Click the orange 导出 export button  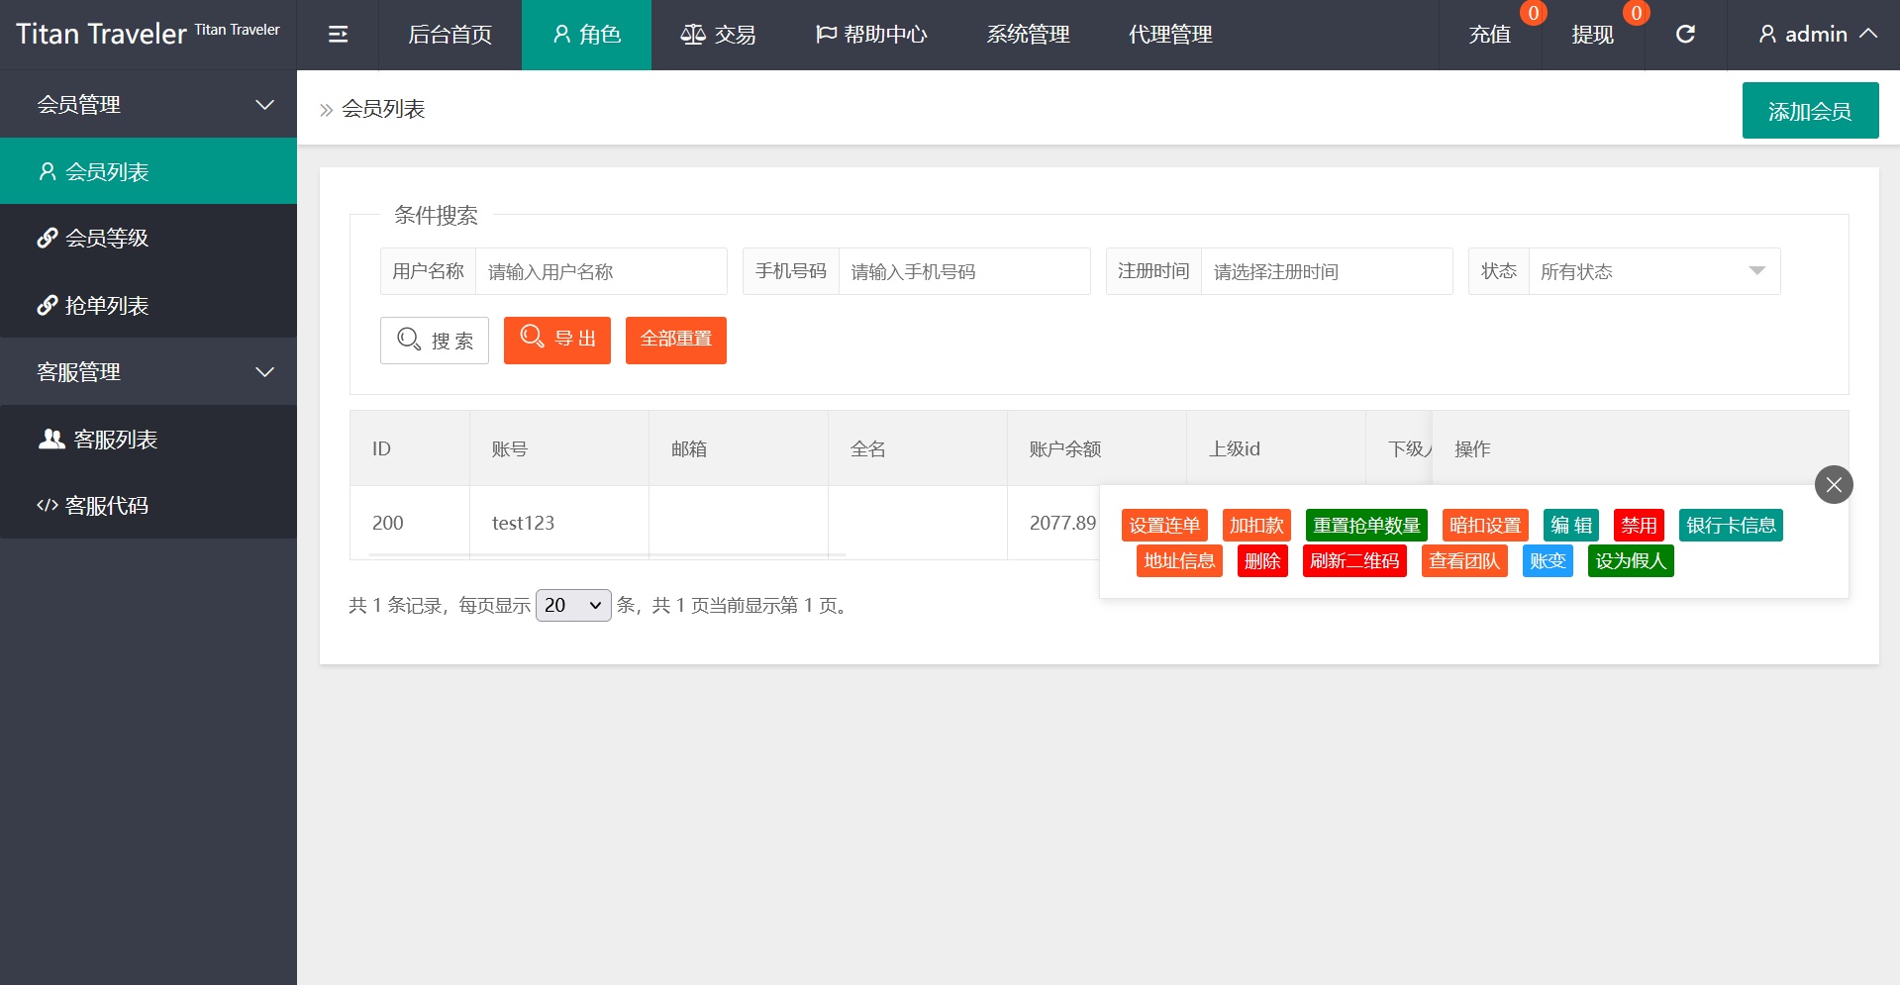coord(557,341)
